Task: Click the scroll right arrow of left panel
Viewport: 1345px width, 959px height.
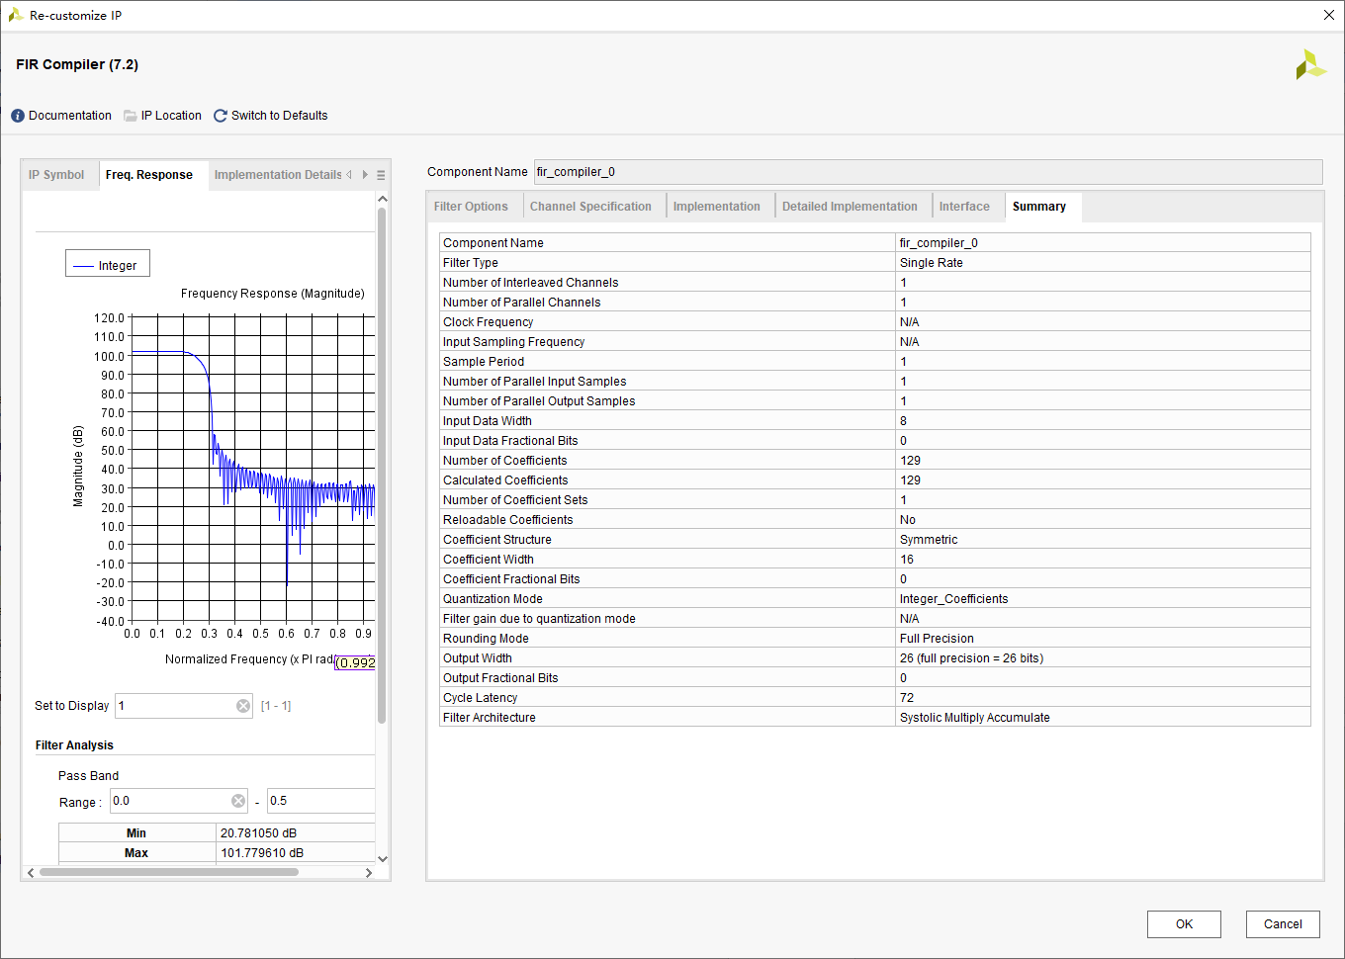Action: (369, 872)
